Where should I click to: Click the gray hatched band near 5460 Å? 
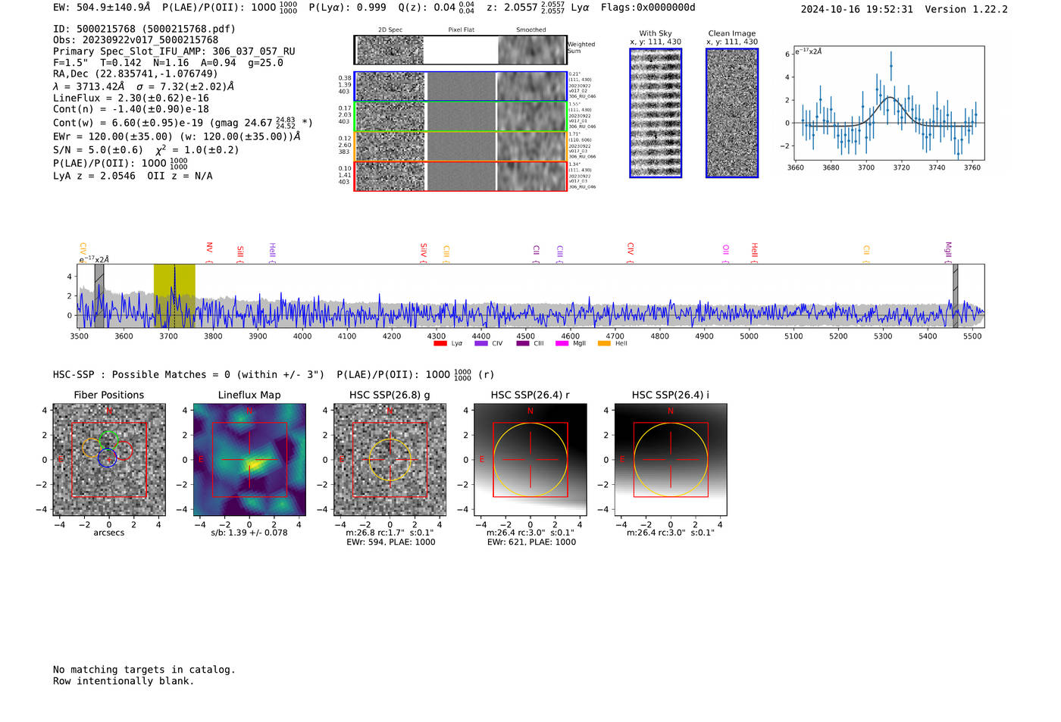coord(955,295)
